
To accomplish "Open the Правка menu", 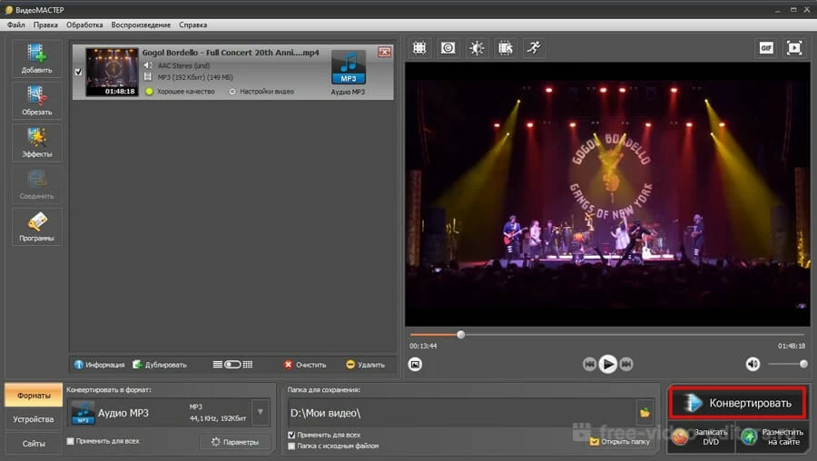I will point(45,25).
